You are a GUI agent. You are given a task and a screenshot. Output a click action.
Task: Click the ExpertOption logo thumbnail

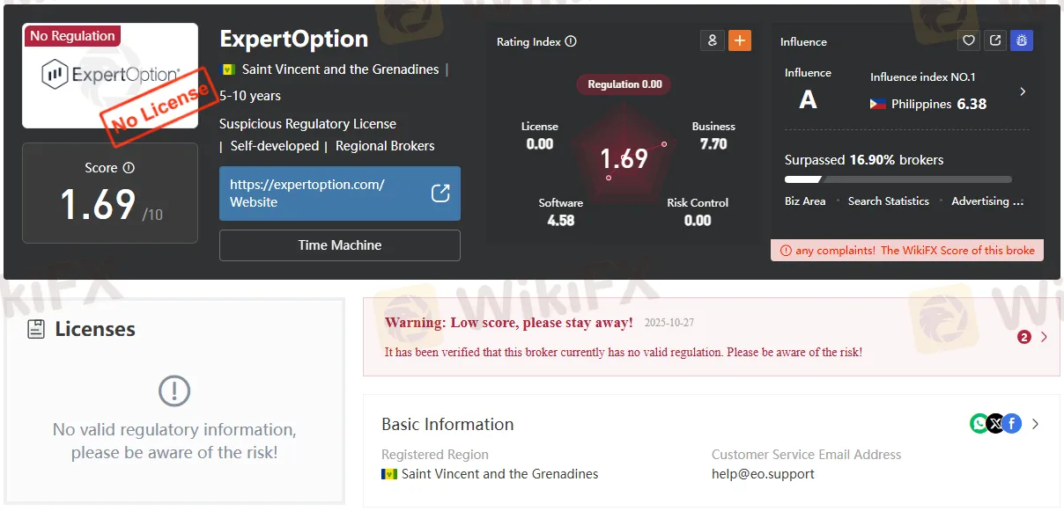pyautogui.click(x=110, y=76)
